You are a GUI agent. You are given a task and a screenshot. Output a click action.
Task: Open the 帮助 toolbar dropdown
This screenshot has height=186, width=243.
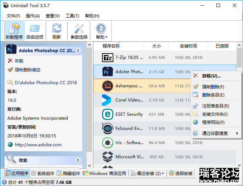[101, 31]
